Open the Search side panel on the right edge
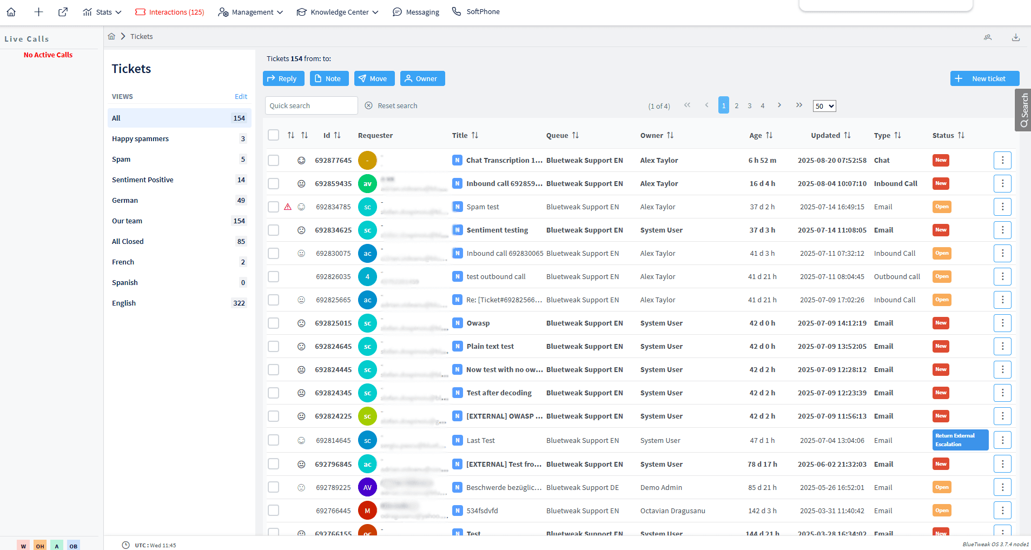The height and width of the screenshot is (550, 1031). coord(1023,110)
